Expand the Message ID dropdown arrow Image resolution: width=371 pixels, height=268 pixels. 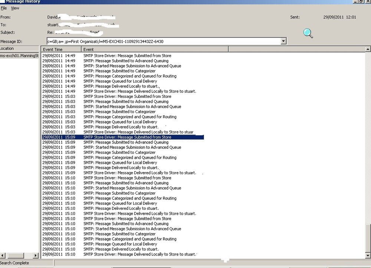coord(283,41)
